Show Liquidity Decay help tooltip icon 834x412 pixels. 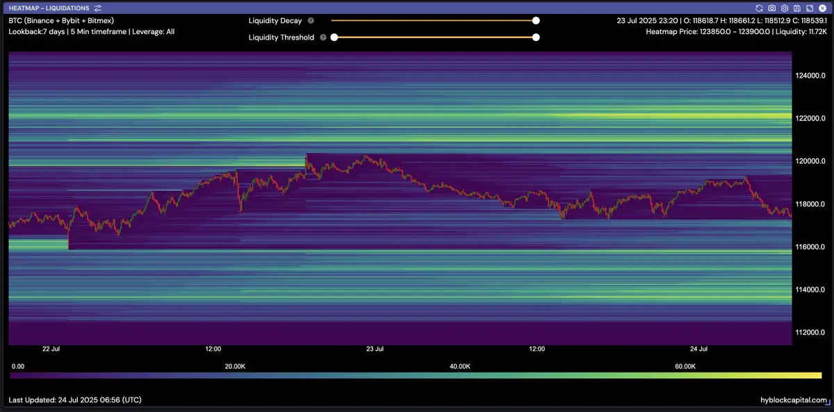click(x=311, y=21)
